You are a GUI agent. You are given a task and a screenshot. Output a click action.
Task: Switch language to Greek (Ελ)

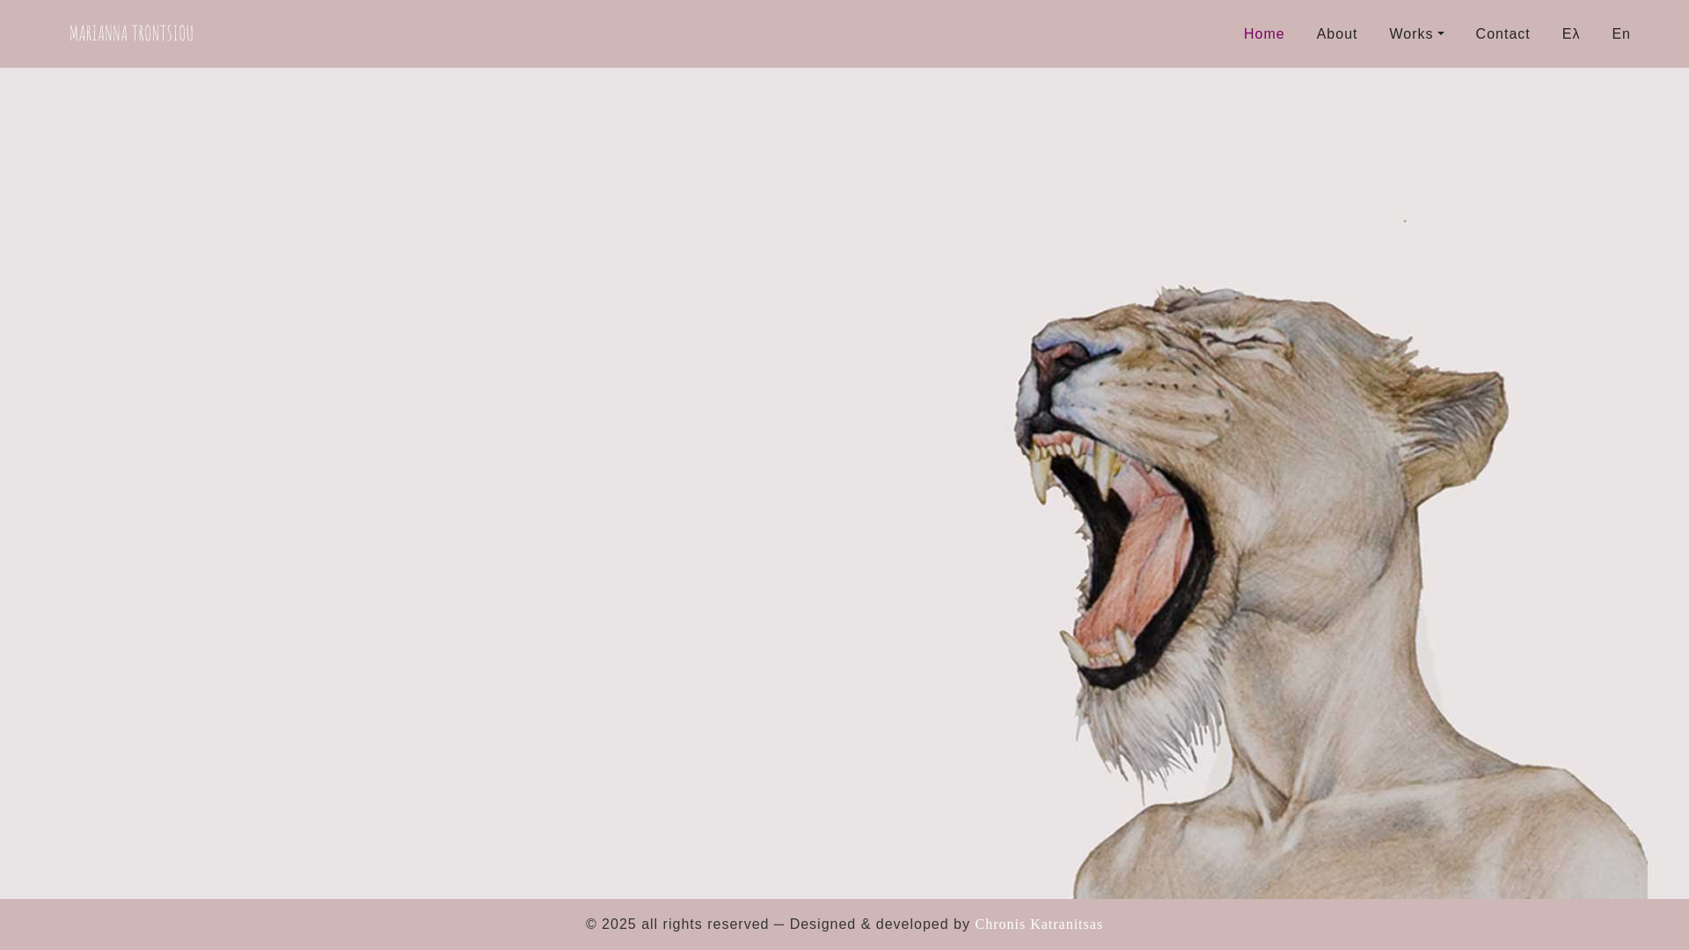click(1570, 34)
